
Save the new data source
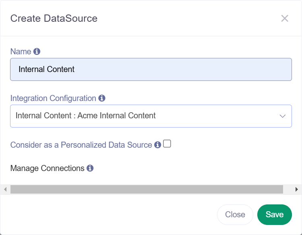coord(275,214)
